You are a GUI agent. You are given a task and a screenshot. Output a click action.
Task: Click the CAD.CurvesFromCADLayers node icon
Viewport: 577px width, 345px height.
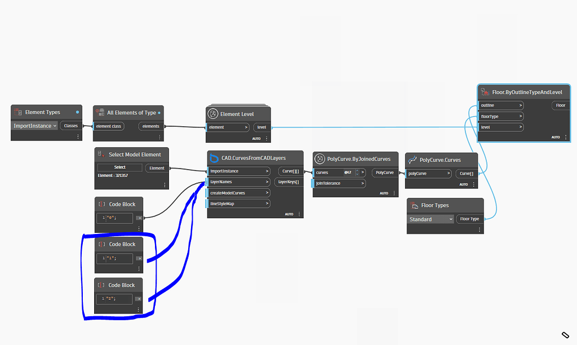click(x=213, y=158)
